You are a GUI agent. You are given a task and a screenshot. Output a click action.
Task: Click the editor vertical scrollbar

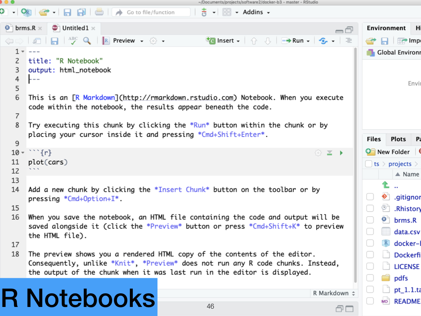click(356, 165)
